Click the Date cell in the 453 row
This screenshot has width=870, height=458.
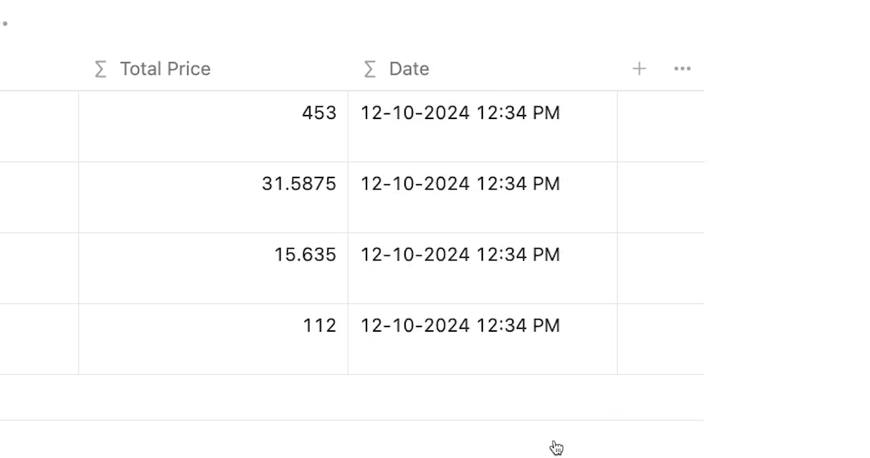[483, 126]
